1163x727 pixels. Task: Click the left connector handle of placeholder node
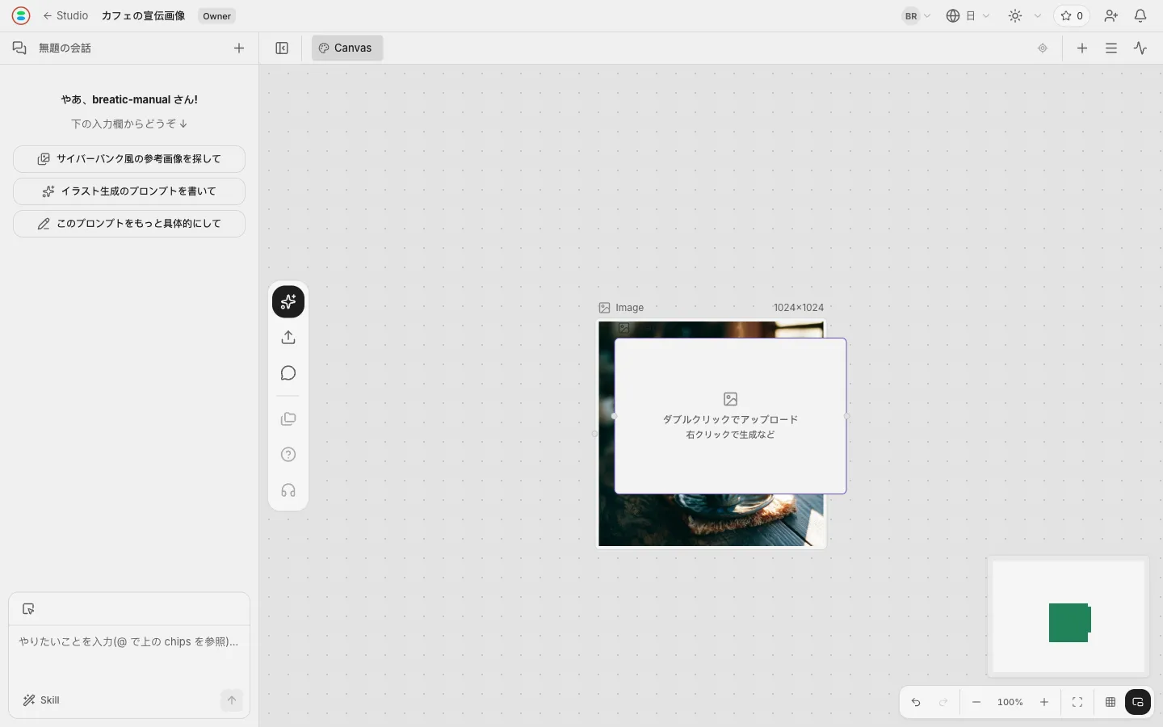615,416
